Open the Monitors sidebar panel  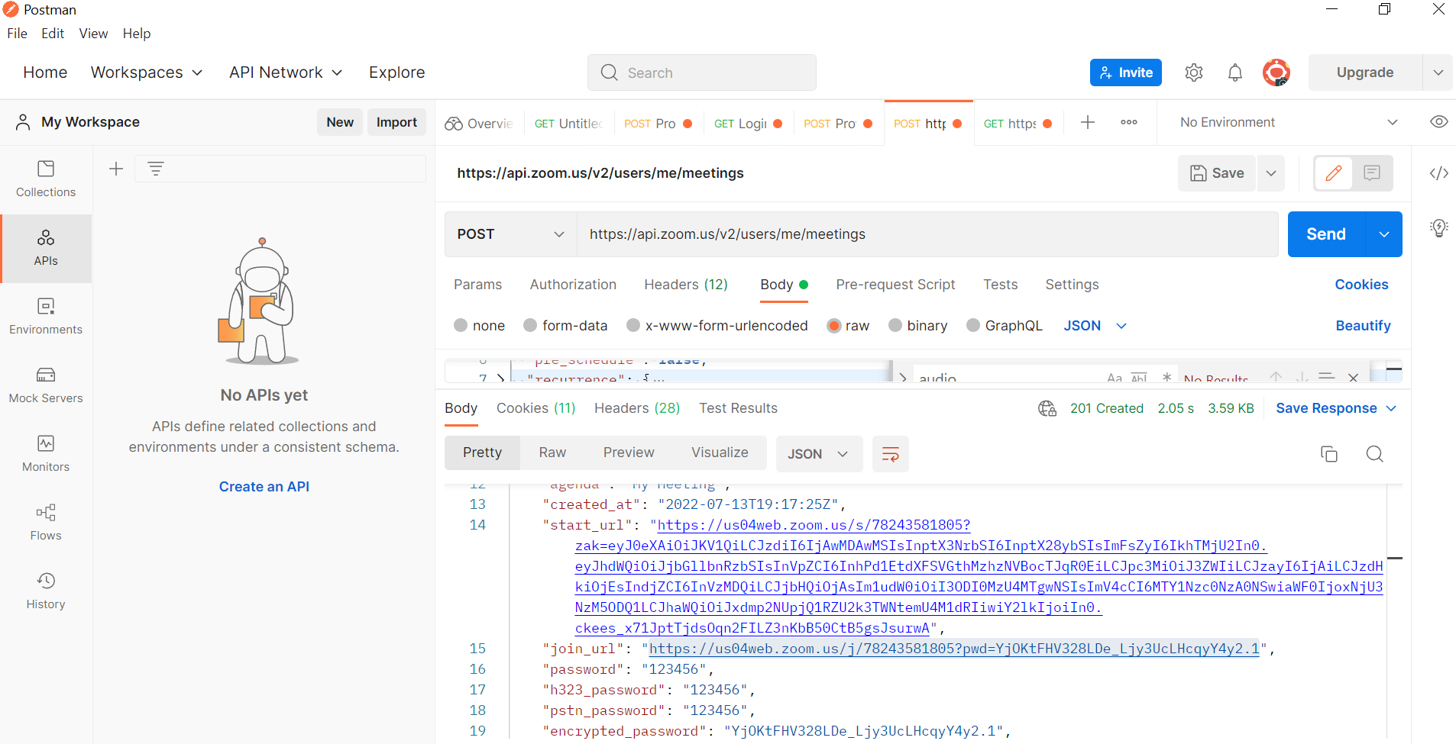[x=45, y=453]
